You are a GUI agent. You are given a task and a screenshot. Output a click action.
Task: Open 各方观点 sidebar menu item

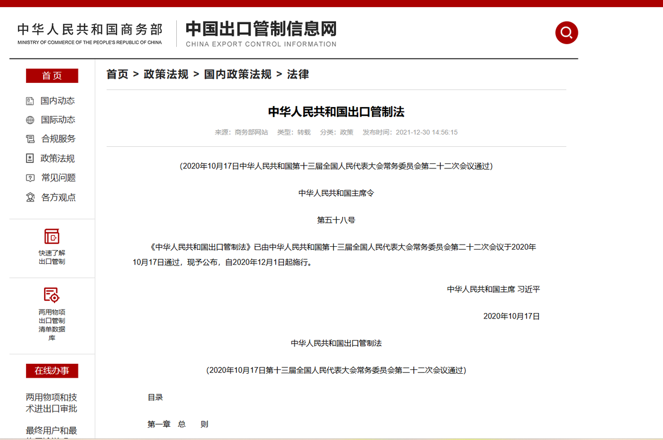58,197
